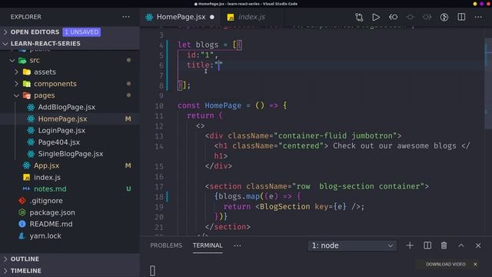The image size is (492, 277).
Task: Collapse the LEARN-REACT-SERIES folder section
Action: point(70,44)
